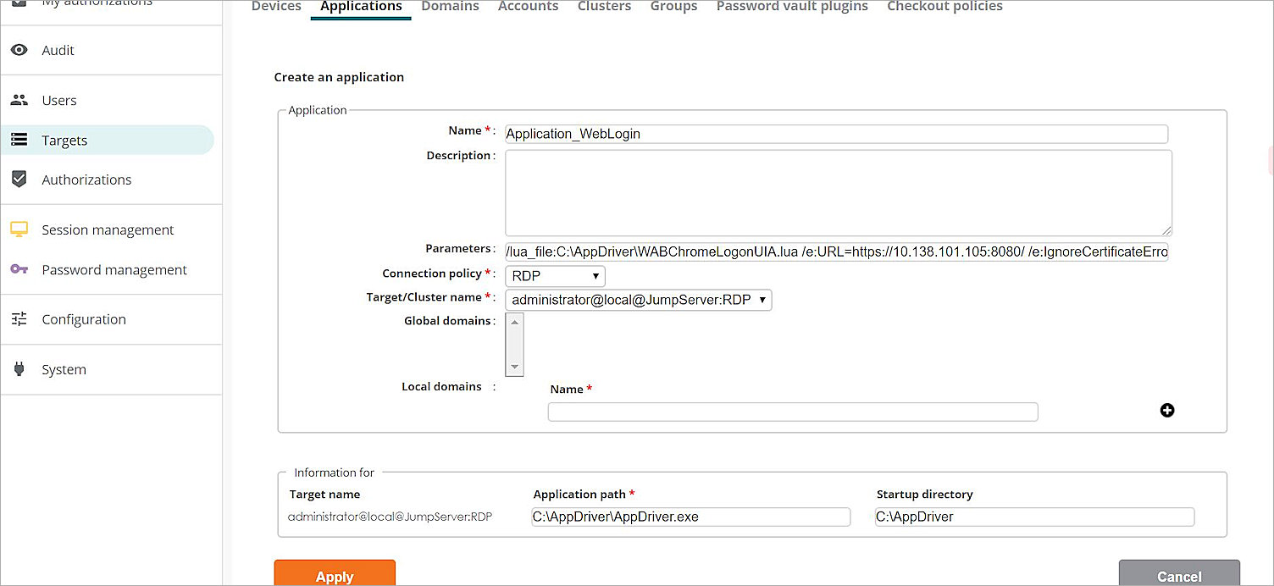Viewport: 1274px width, 586px height.
Task: Open the Audit section
Action: coord(57,50)
